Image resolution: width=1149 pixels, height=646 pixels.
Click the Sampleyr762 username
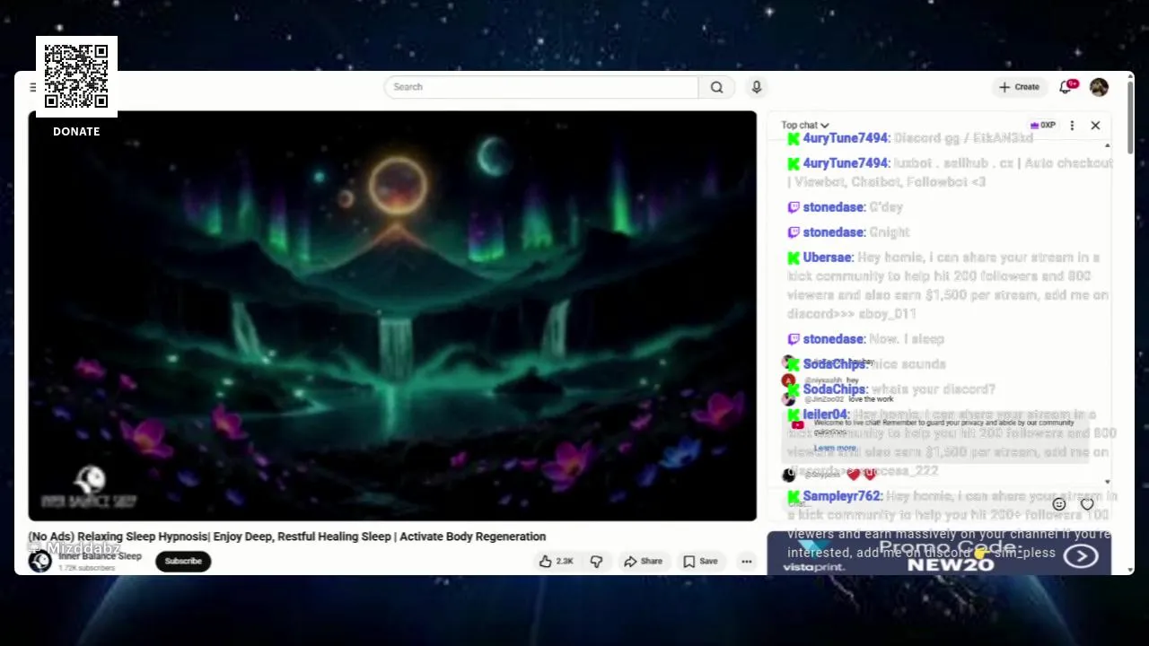pyautogui.click(x=842, y=496)
